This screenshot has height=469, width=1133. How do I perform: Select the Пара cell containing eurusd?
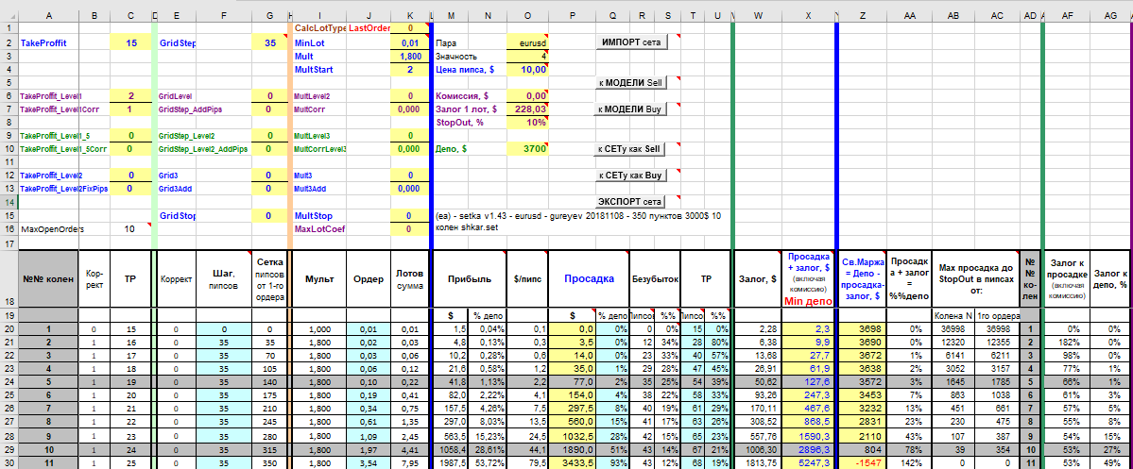(528, 43)
